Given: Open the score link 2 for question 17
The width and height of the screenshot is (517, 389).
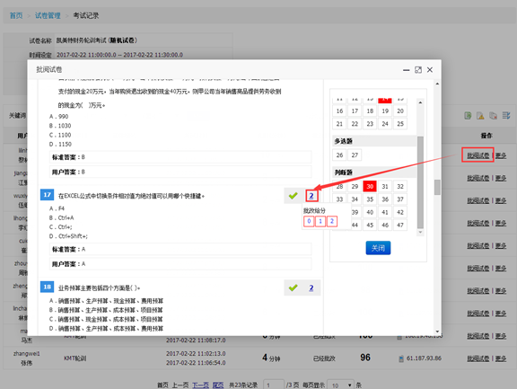Looking at the screenshot, I should pyautogui.click(x=311, y=196).
